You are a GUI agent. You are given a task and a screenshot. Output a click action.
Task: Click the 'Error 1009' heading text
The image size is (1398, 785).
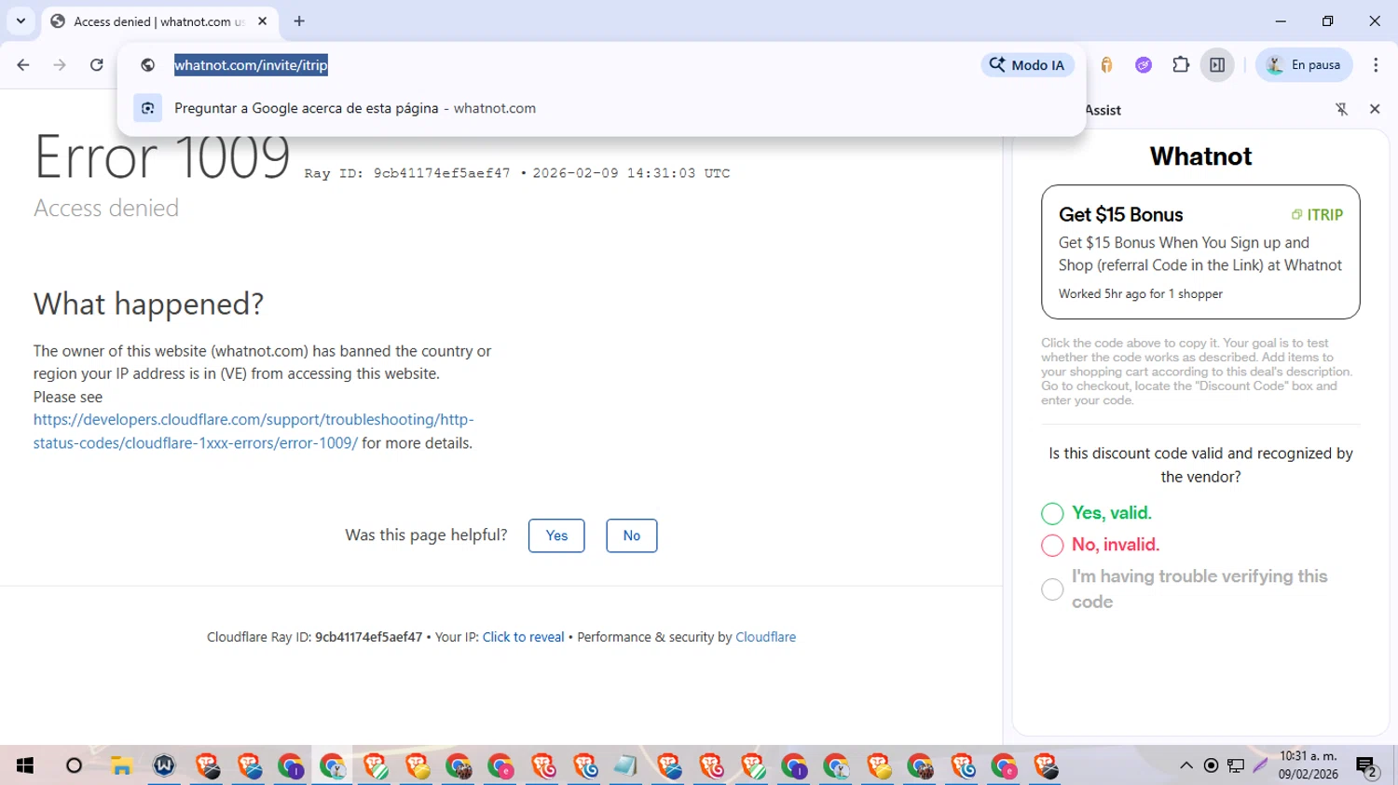162,158
